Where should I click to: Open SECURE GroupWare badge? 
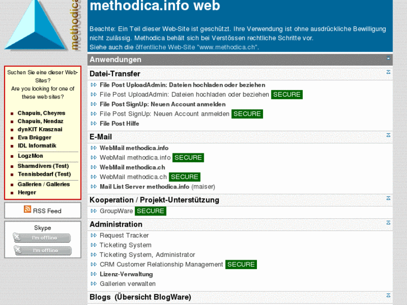click(x=151, y=211)
